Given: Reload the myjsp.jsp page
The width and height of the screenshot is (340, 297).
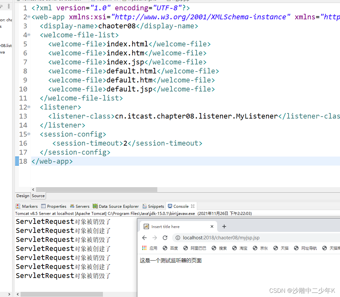Looking at the screenshot, I should coord(165,237).
